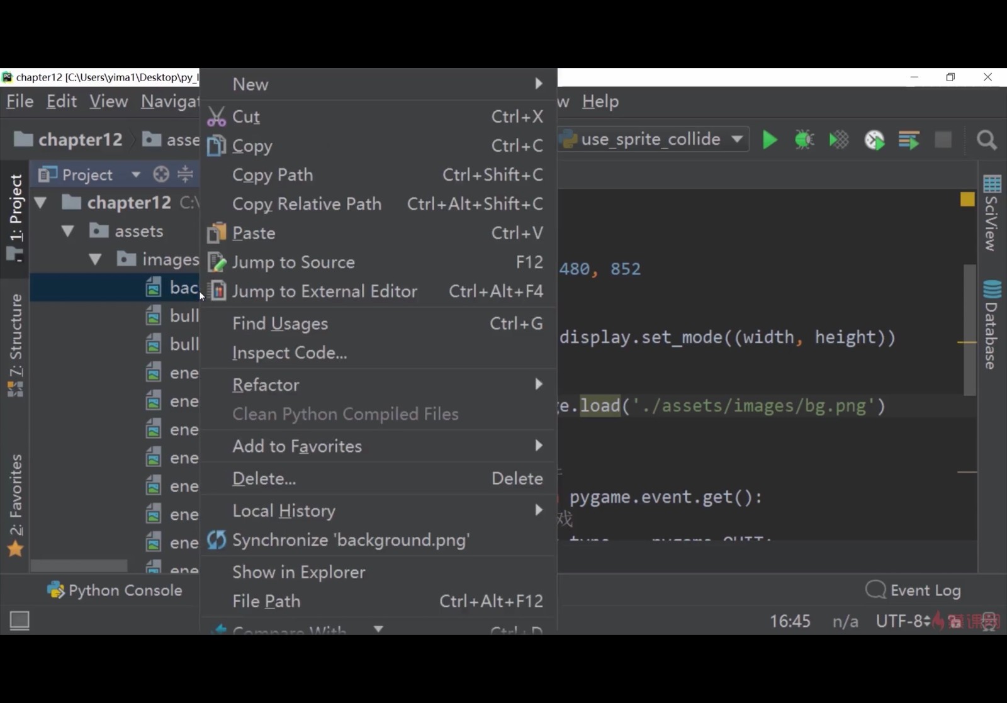
Task: Select Inspect Code... menu entry
Action: [x=378, y=352]
